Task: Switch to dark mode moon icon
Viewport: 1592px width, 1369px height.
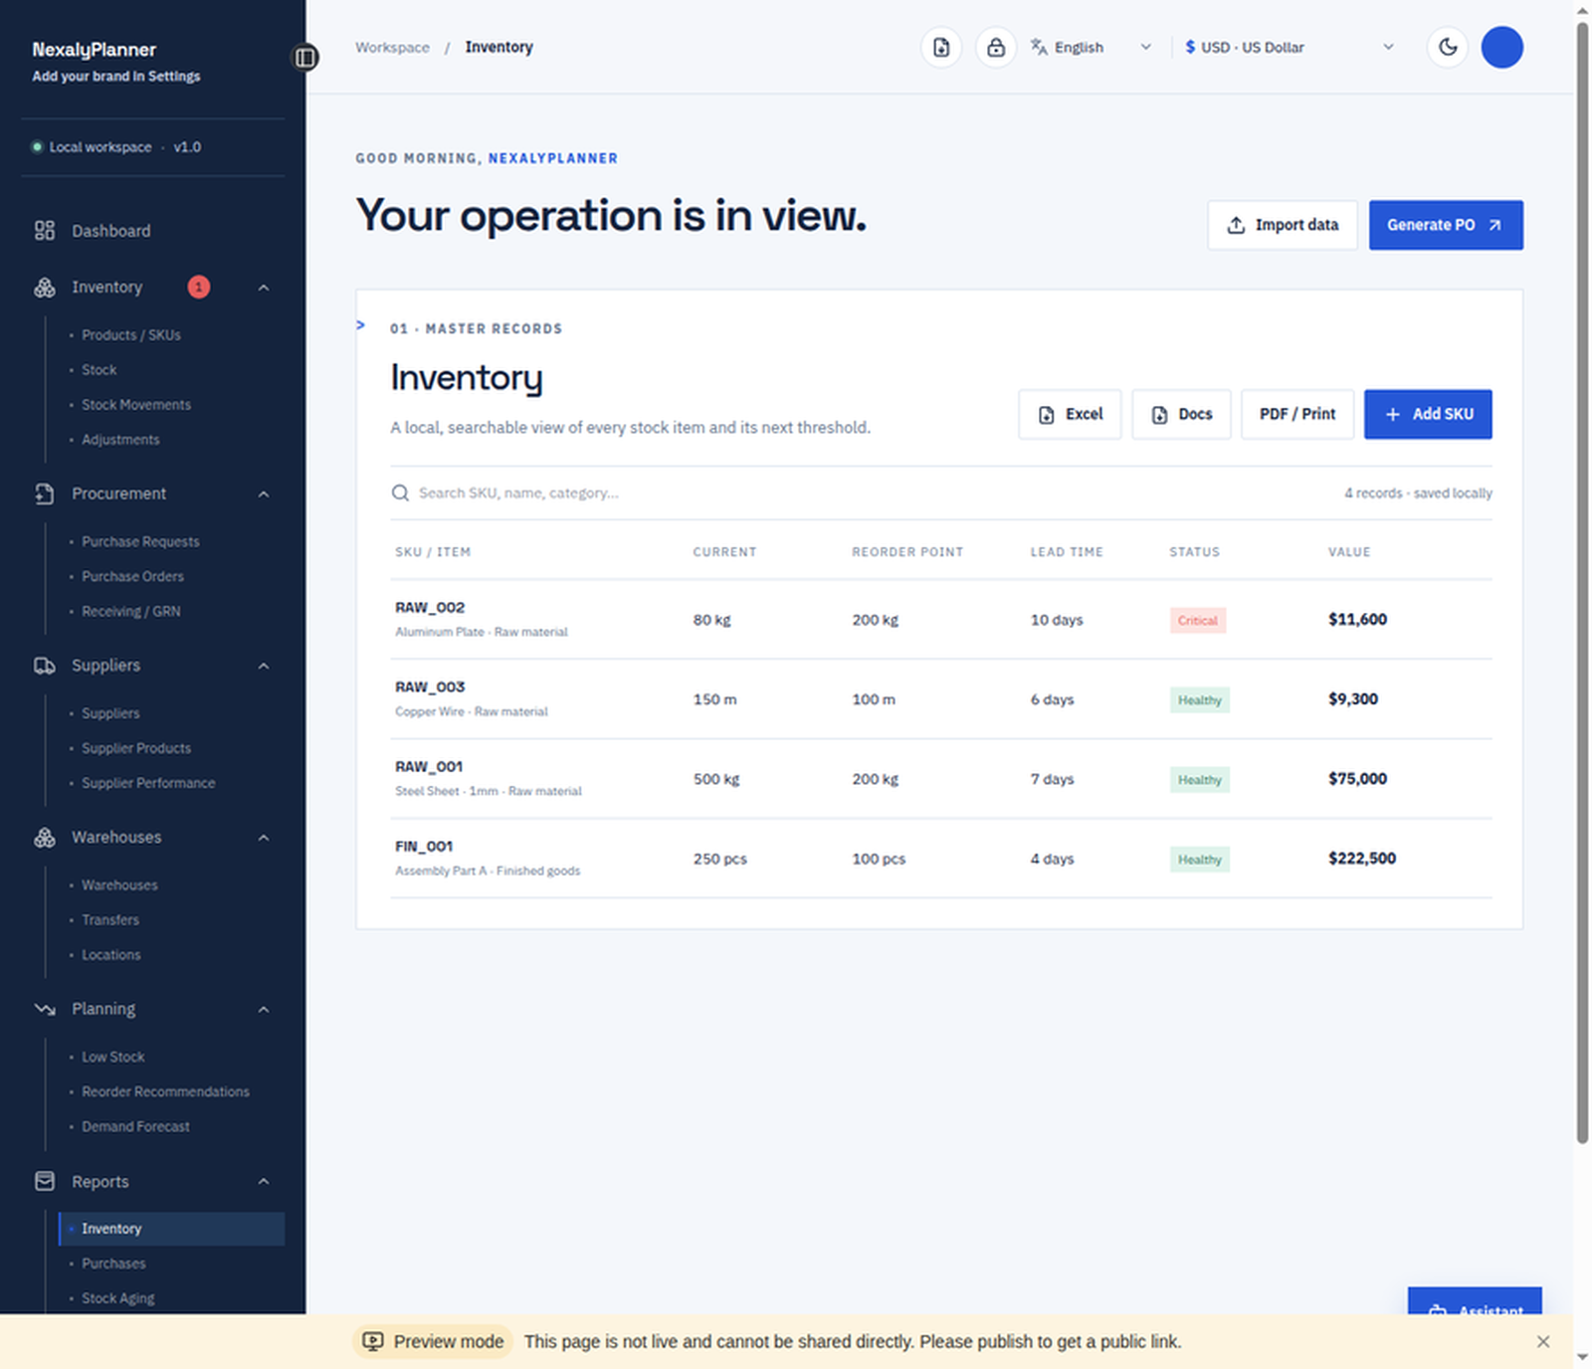Action: click(x=1448, y=47)
